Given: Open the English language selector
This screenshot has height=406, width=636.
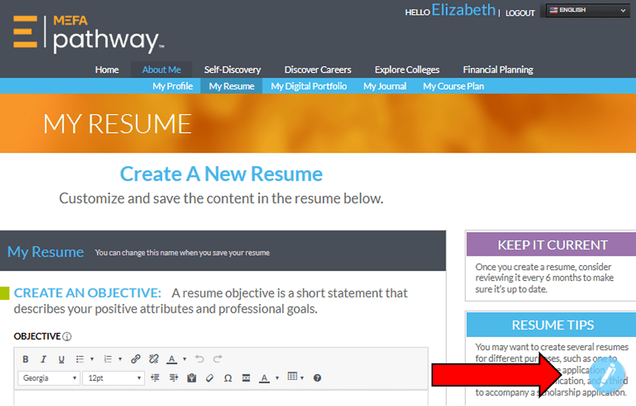Looking at the screenshot, I should click(587, 11).
